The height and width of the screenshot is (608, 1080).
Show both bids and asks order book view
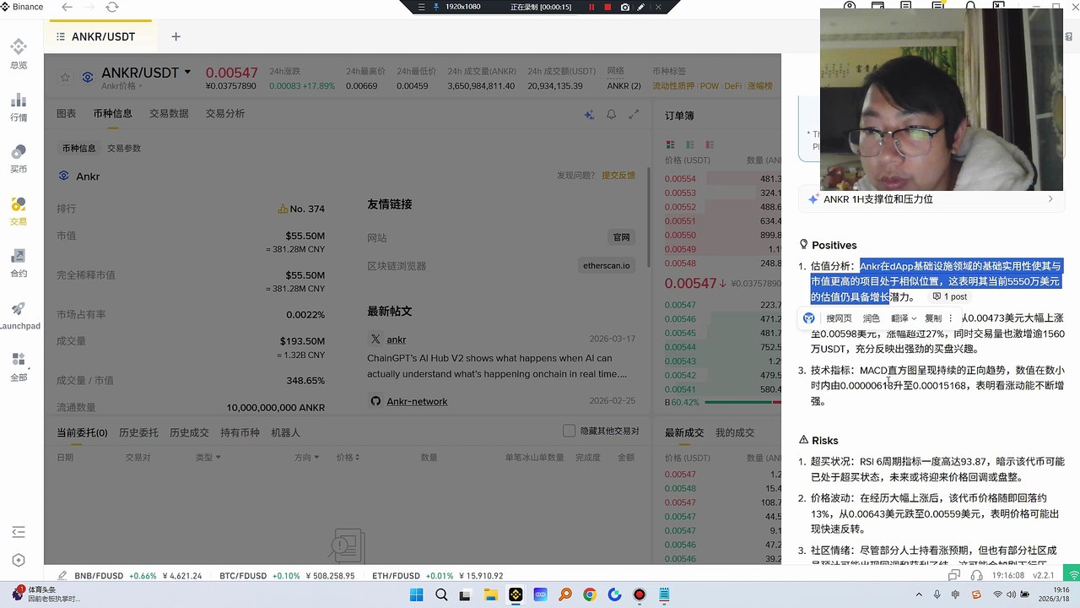click(671, 145)
